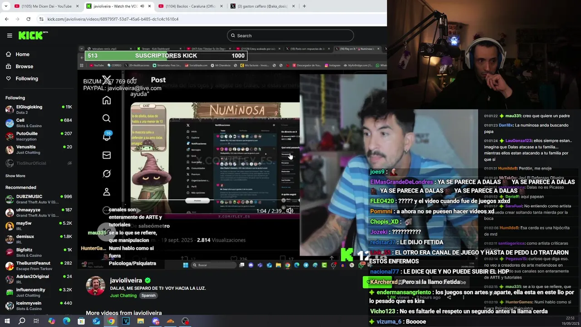Open Task View on the taskbar
This screenshot has width=581, height=327.
pyautogui.click(x=36, y=321)
